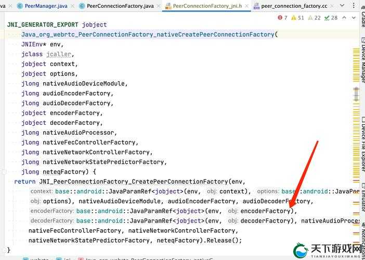Click the greyed 'jcaller' parameter
365x260 pixels.
click(x=58, y=54)
